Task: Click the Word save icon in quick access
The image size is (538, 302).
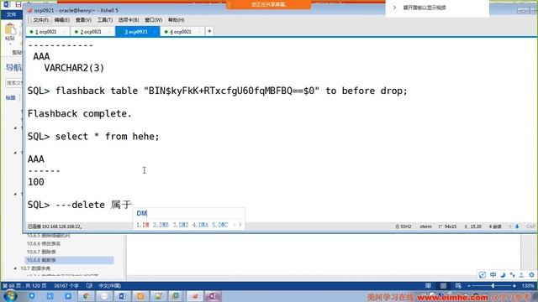Action: pos(18,4)
